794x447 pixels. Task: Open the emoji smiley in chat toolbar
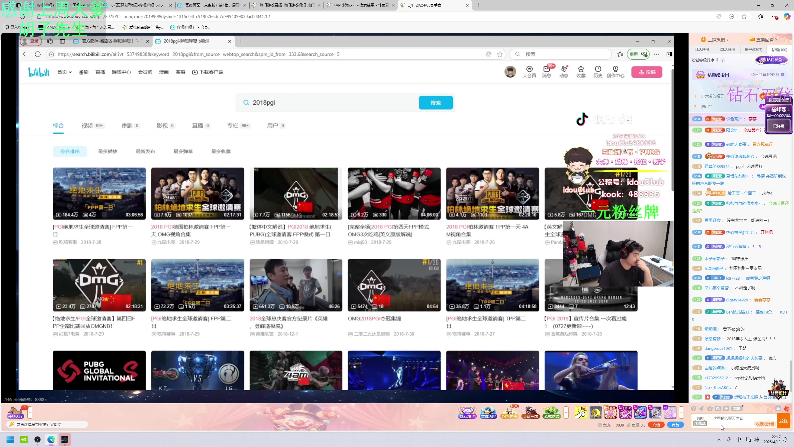pos(694,409)
